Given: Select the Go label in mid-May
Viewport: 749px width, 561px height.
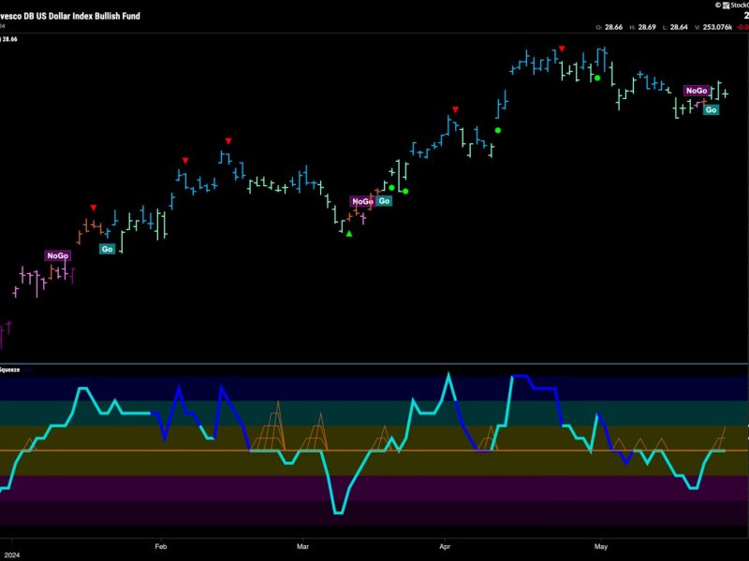Looking at the screenshot, I should (711, 109).
